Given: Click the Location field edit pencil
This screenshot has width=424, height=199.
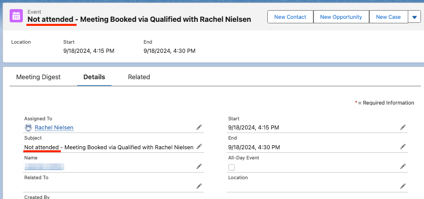Looking at the screenshot, I should 403,186.
